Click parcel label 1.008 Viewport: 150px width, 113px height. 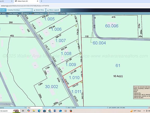click(x=66, y=54)
